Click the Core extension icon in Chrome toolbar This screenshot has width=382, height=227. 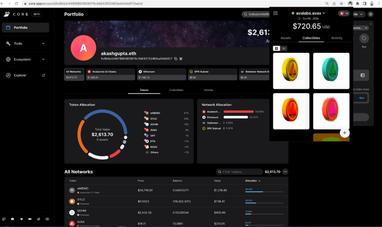pyautogui.click(x=350, y=3)
